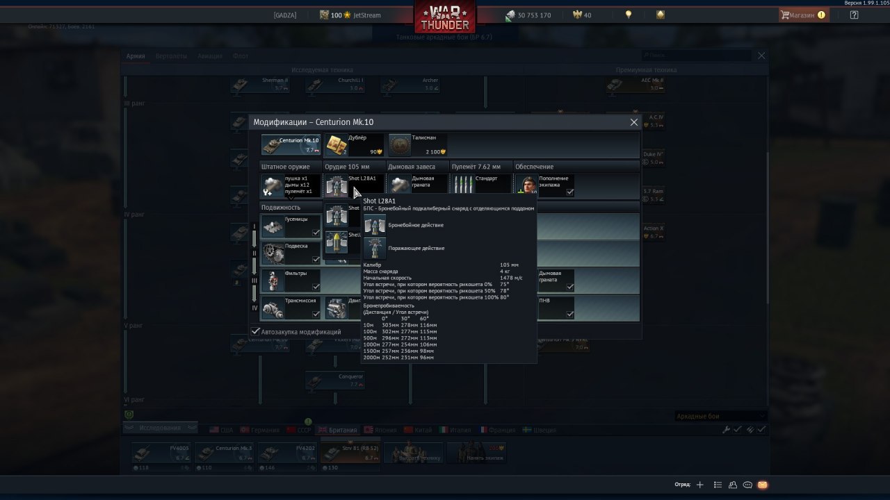Select the Conqueror vehicle in research tree
Screen dimensions: 890x500
pos(335,381)
